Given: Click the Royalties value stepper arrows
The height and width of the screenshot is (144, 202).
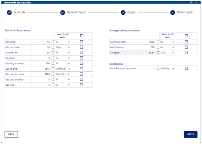Looking at the screenshot, I should point(53,42).
